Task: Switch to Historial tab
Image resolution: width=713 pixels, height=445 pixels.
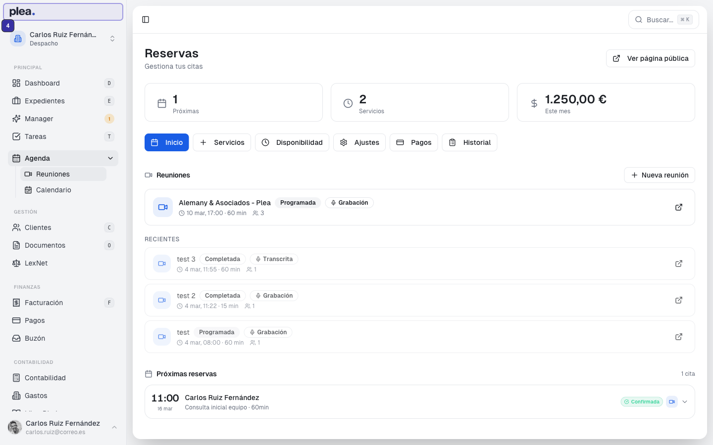Action: pos(469,142)
